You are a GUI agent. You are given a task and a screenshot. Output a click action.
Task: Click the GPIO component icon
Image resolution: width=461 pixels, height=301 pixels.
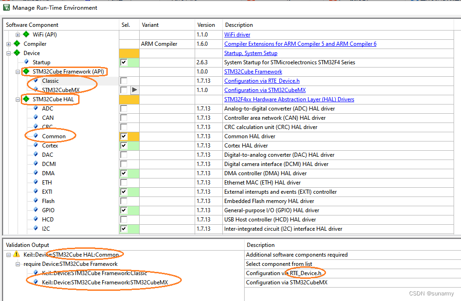[x=36, y=209]
